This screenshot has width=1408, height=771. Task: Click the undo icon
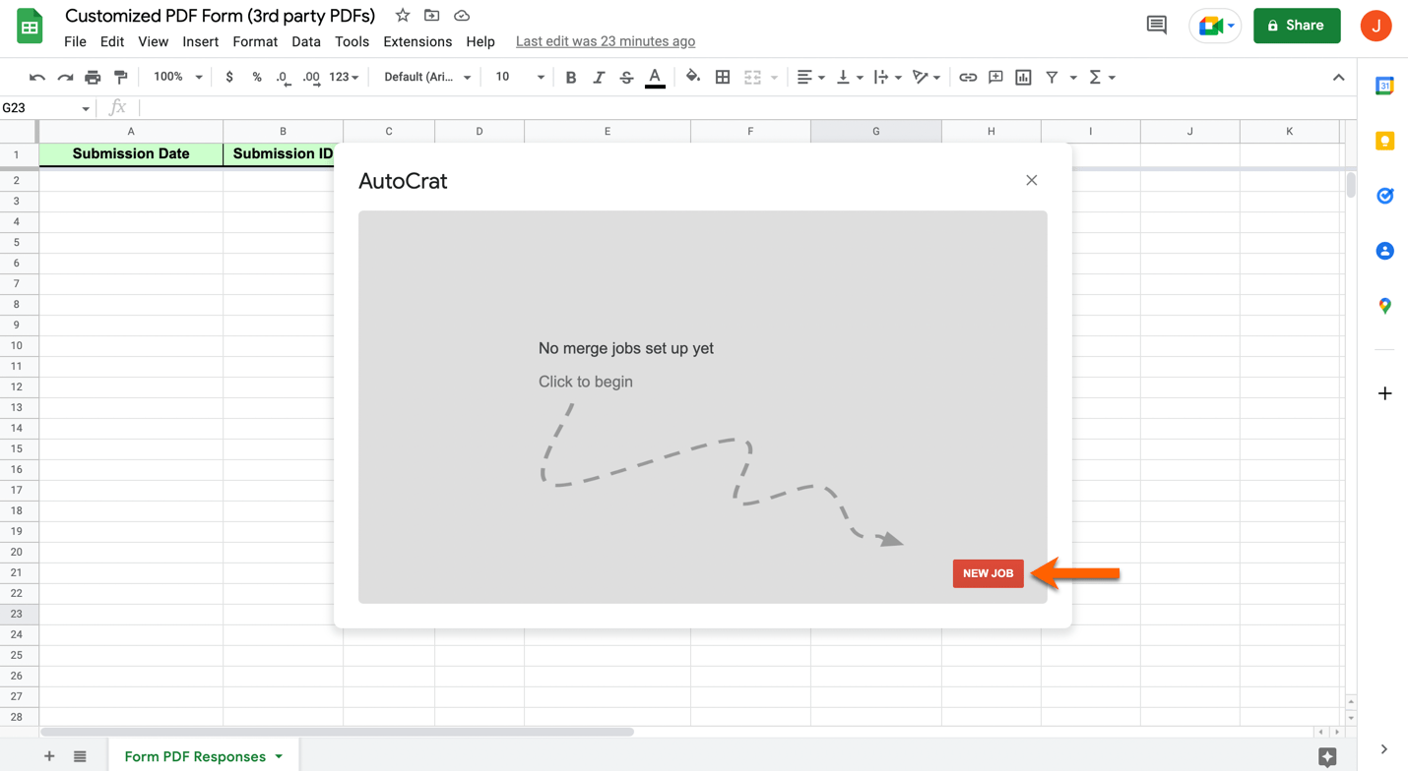click(37, 77)
